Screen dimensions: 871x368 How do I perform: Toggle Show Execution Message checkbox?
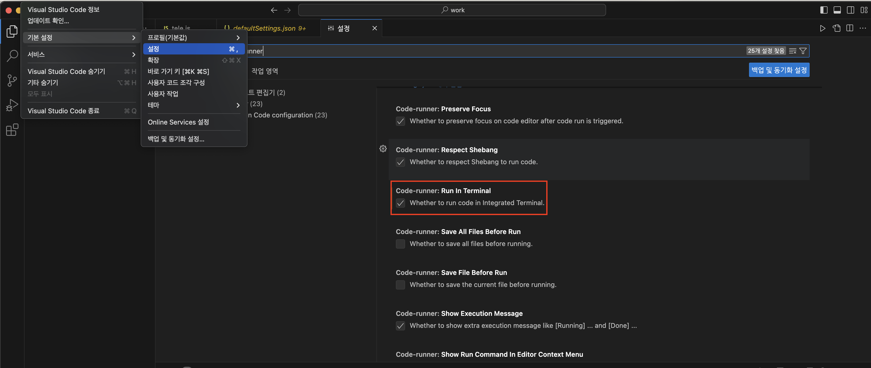tap(400, 326)
